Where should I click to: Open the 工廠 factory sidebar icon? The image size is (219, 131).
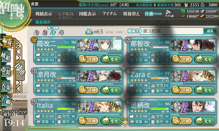click(x=6, y=100)
